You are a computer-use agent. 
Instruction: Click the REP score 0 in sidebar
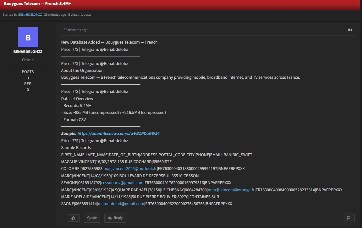[28, 90]
